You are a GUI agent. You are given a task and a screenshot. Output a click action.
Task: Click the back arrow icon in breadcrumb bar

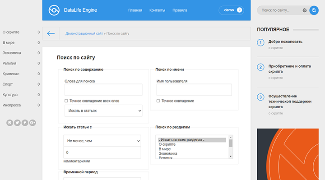[x=51, y=33]
